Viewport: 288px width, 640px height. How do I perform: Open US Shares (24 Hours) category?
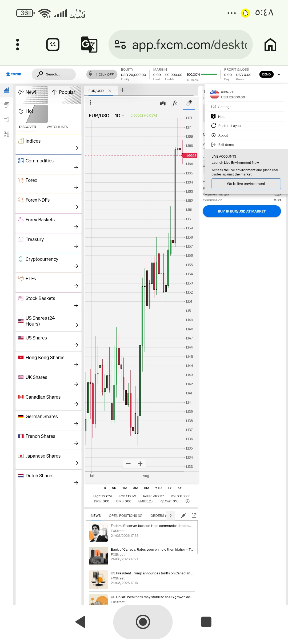click(x=49, y=322)
